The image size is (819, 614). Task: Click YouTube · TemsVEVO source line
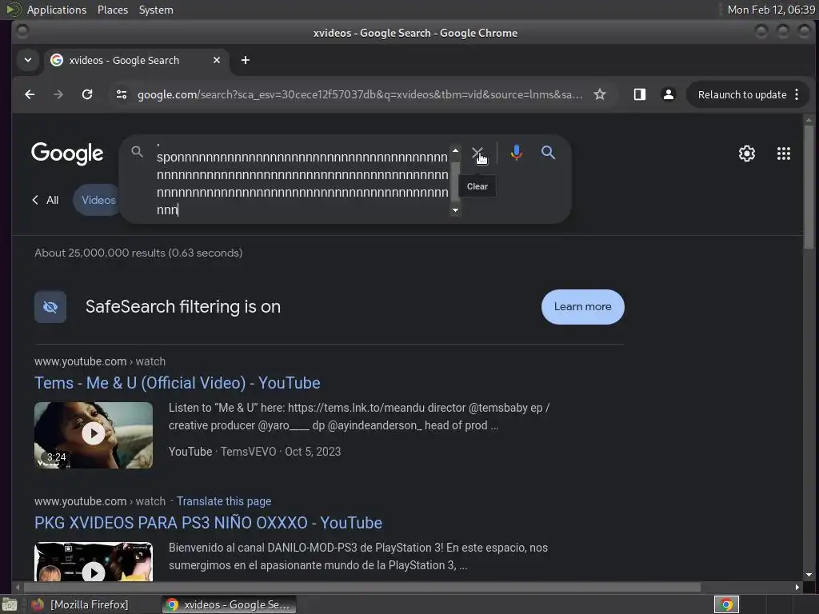pyautogui.click(x=222, y=452)
